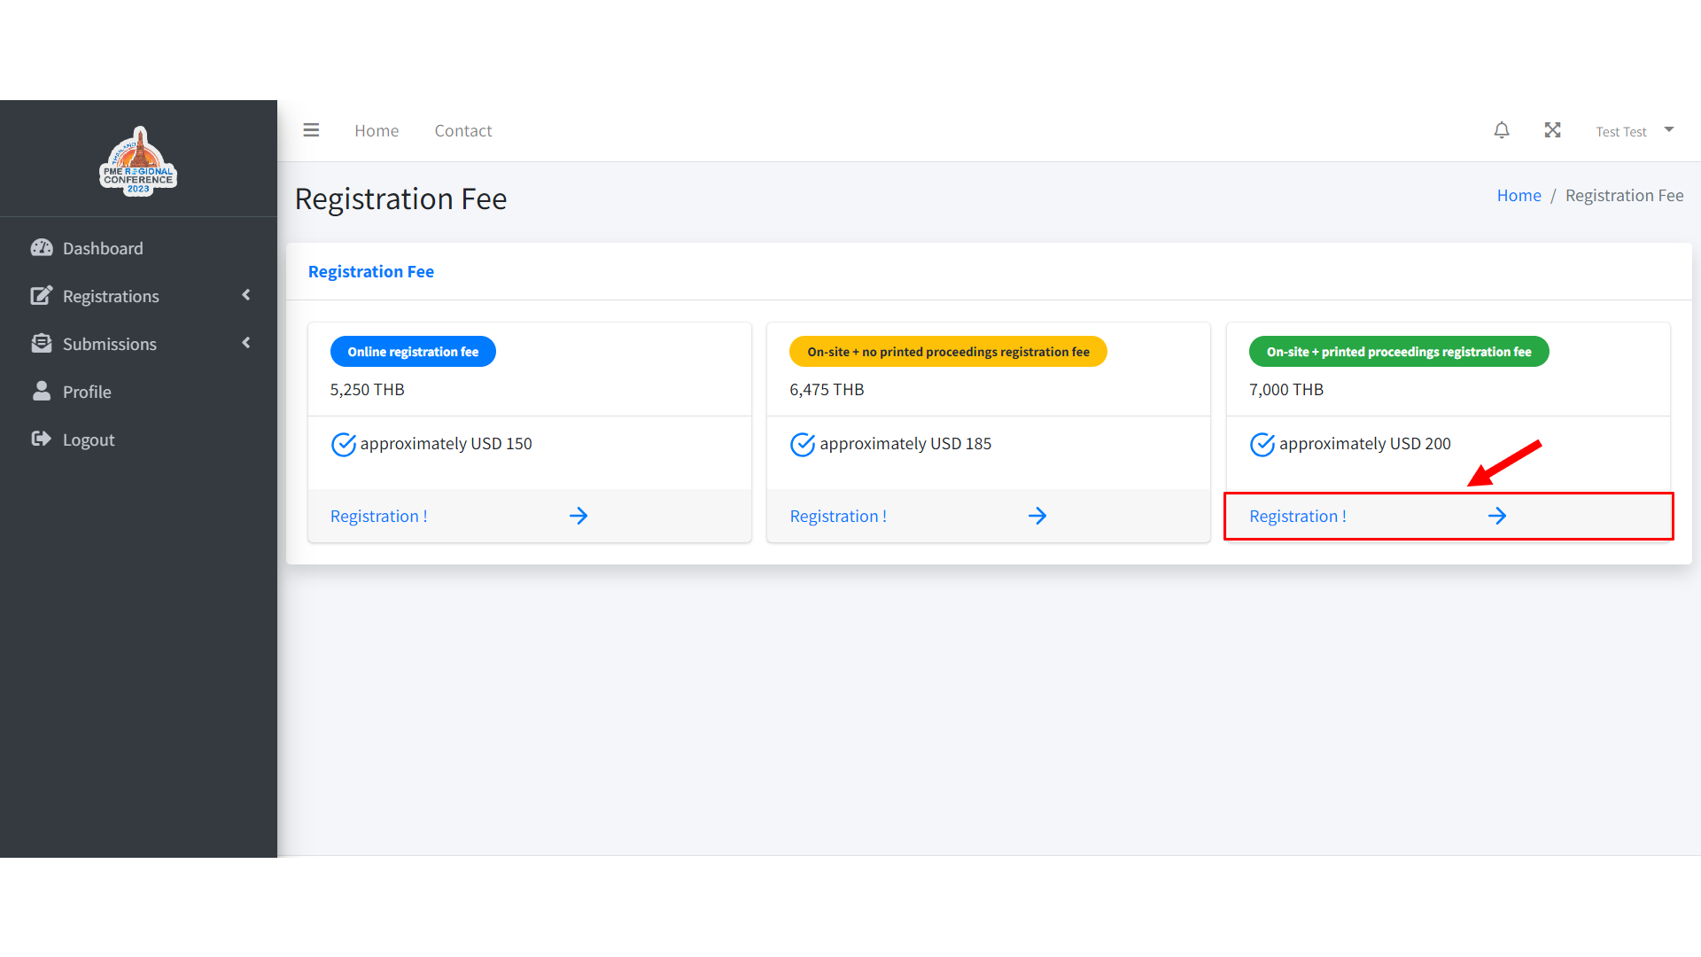Click Registration link for on-site no printed proceedings

[x=838, y=516]
